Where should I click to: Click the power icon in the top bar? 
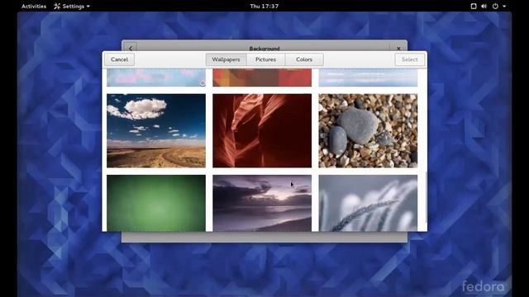tap(495, 6)
